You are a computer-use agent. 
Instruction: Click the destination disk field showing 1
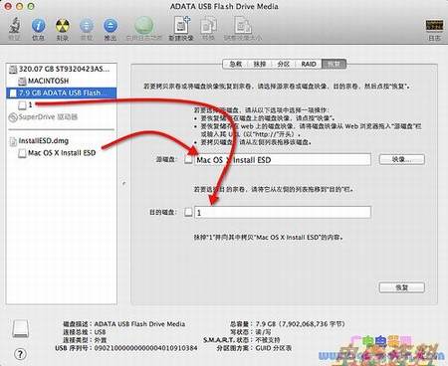(283, 212)
